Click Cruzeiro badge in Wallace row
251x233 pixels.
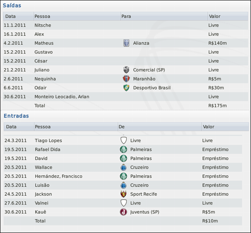[x=123, y=167]
